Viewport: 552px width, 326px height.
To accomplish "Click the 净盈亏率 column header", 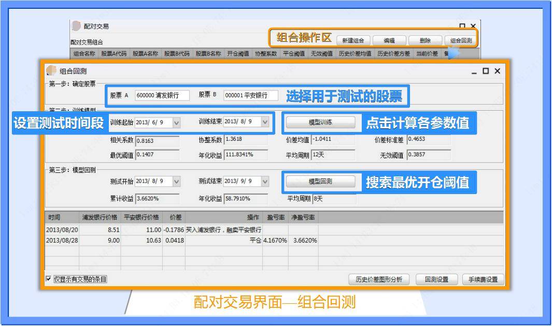I will tap(303, 217).
